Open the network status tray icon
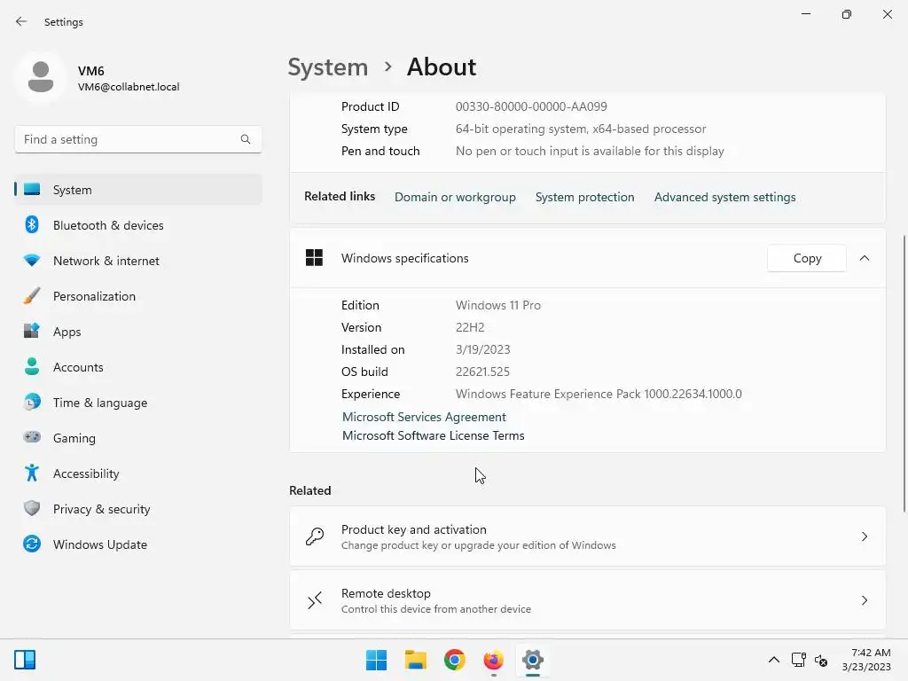 [x=799, y=660]
